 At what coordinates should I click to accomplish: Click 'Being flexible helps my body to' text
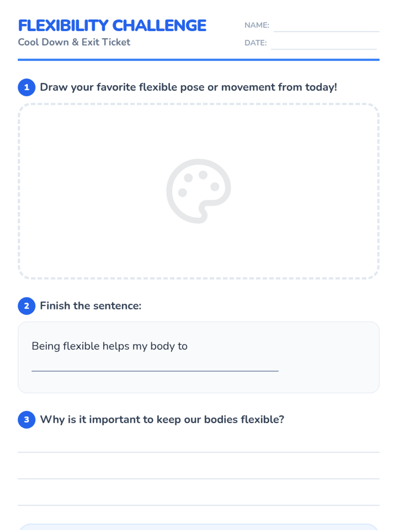(110, 346)
